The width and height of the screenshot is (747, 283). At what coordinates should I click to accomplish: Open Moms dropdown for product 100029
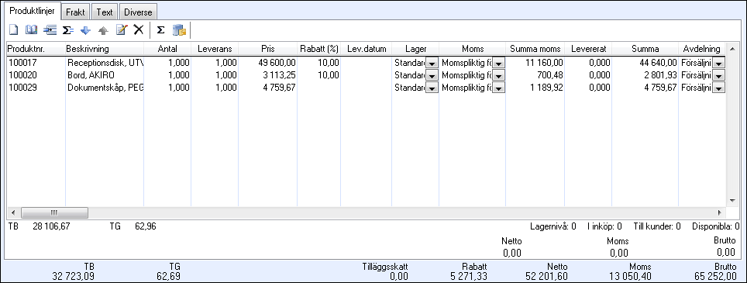point(498,88)
